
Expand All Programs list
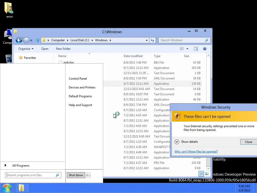click(21, 166)
